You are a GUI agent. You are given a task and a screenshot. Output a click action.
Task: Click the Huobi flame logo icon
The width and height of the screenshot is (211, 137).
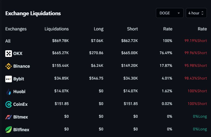(9, 92)
